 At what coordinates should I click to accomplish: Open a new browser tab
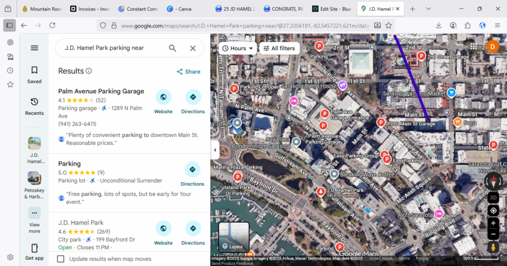click(413, 9)
